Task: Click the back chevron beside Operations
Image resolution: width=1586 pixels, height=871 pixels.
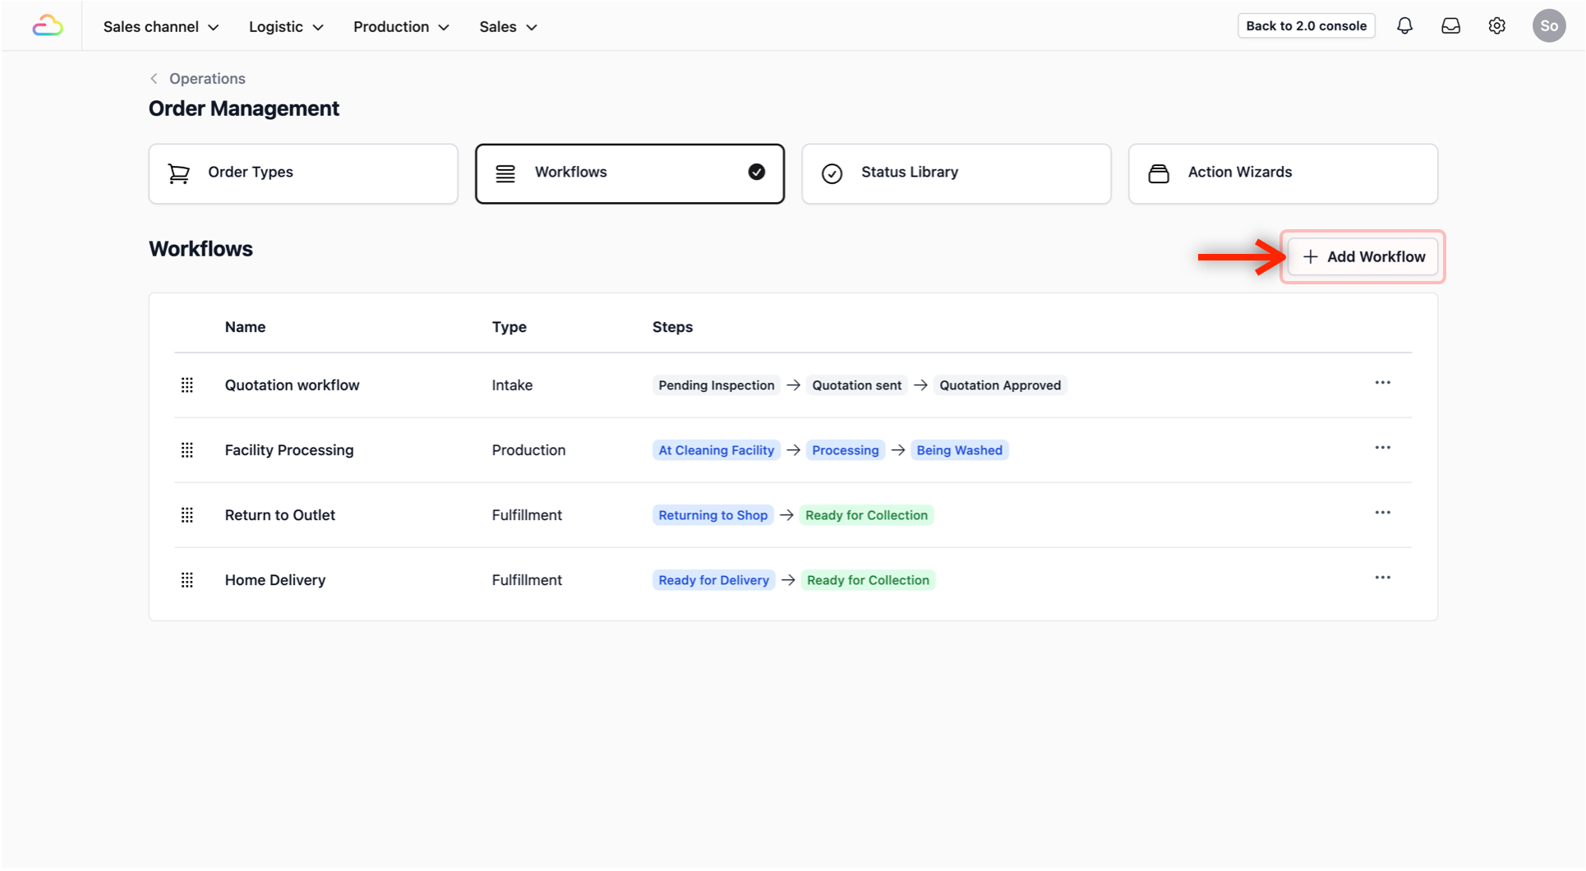Action: coord(154,79)
